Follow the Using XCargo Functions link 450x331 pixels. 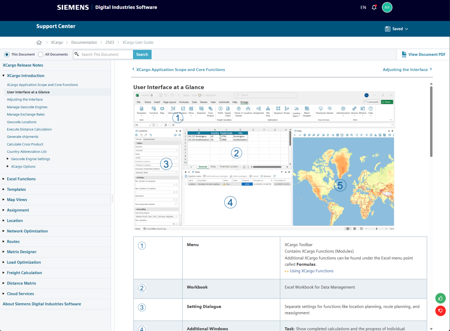[311, 271]
